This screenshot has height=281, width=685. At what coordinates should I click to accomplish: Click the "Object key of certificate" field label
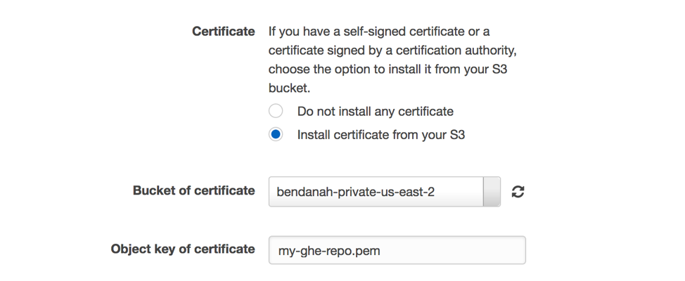point(183,249)
